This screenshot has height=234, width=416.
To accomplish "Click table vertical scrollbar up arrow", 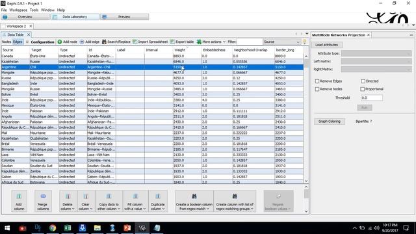I will (306, 57).
